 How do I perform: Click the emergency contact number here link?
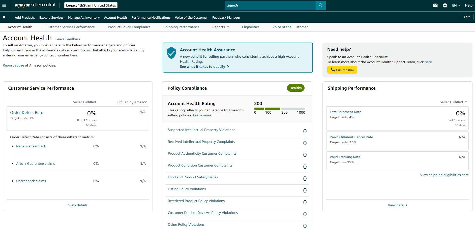(x=74, y=55)
